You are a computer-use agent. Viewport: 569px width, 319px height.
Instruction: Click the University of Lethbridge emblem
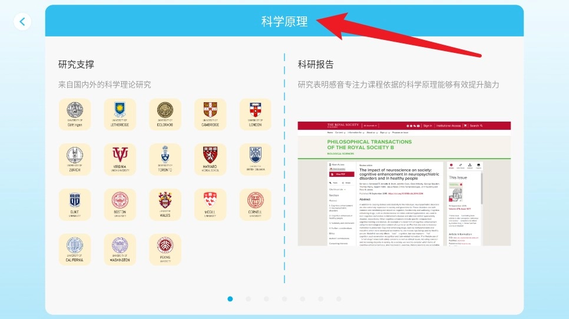pos(120,114)
